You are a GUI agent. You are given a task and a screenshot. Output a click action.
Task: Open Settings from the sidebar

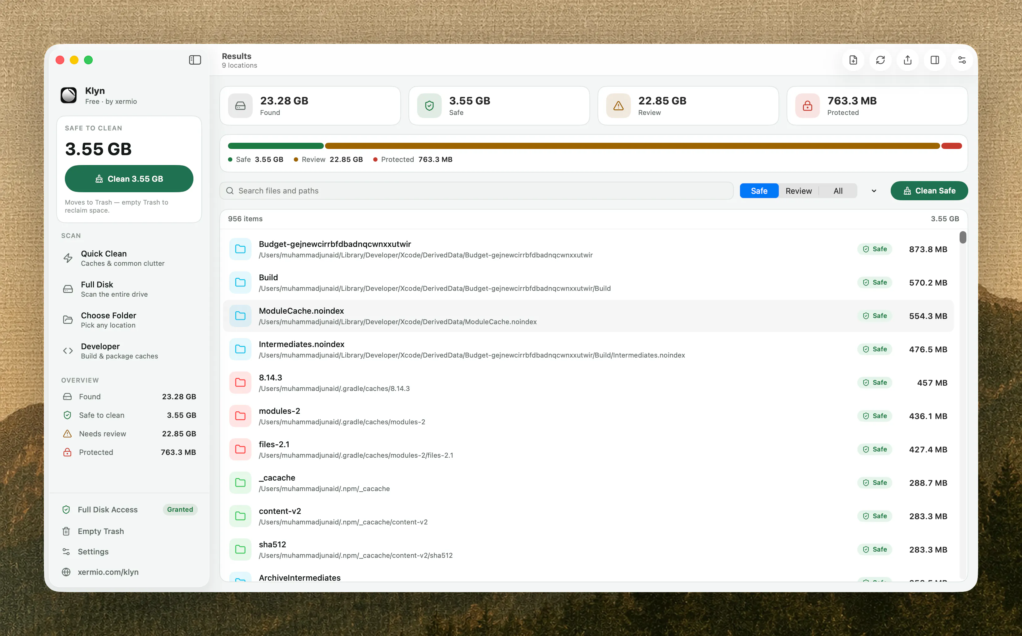pyautogui.click(x=93, y=551)
